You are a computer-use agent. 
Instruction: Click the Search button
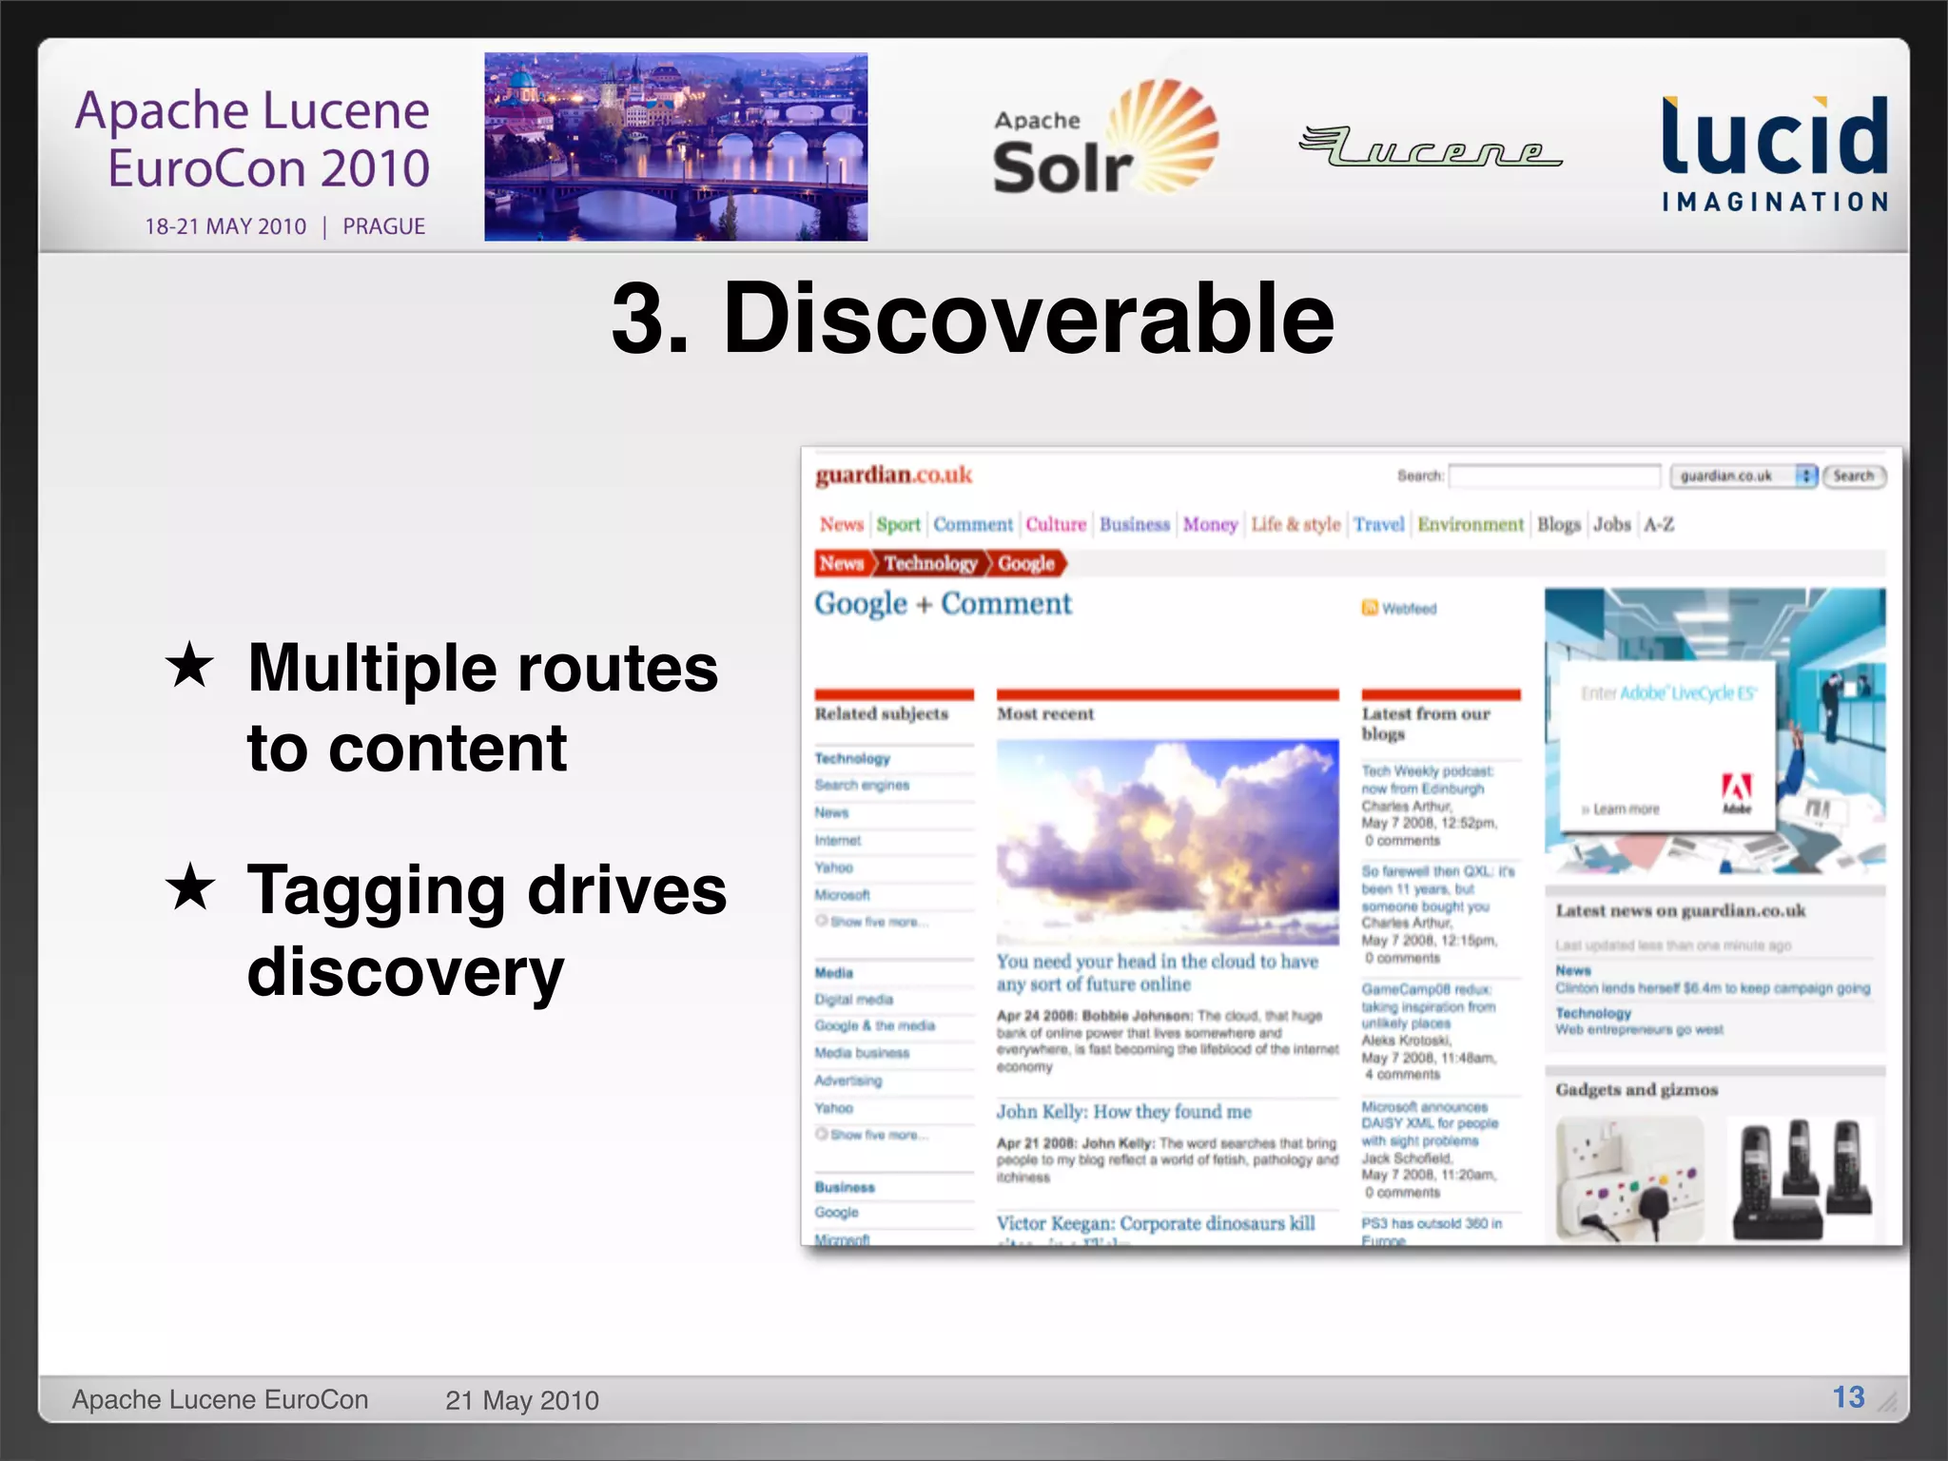[1854, 476]
